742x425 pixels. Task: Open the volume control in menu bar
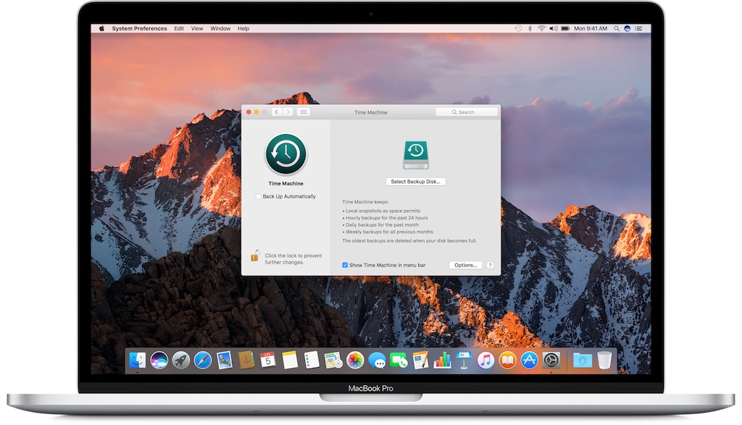[553, 28]
